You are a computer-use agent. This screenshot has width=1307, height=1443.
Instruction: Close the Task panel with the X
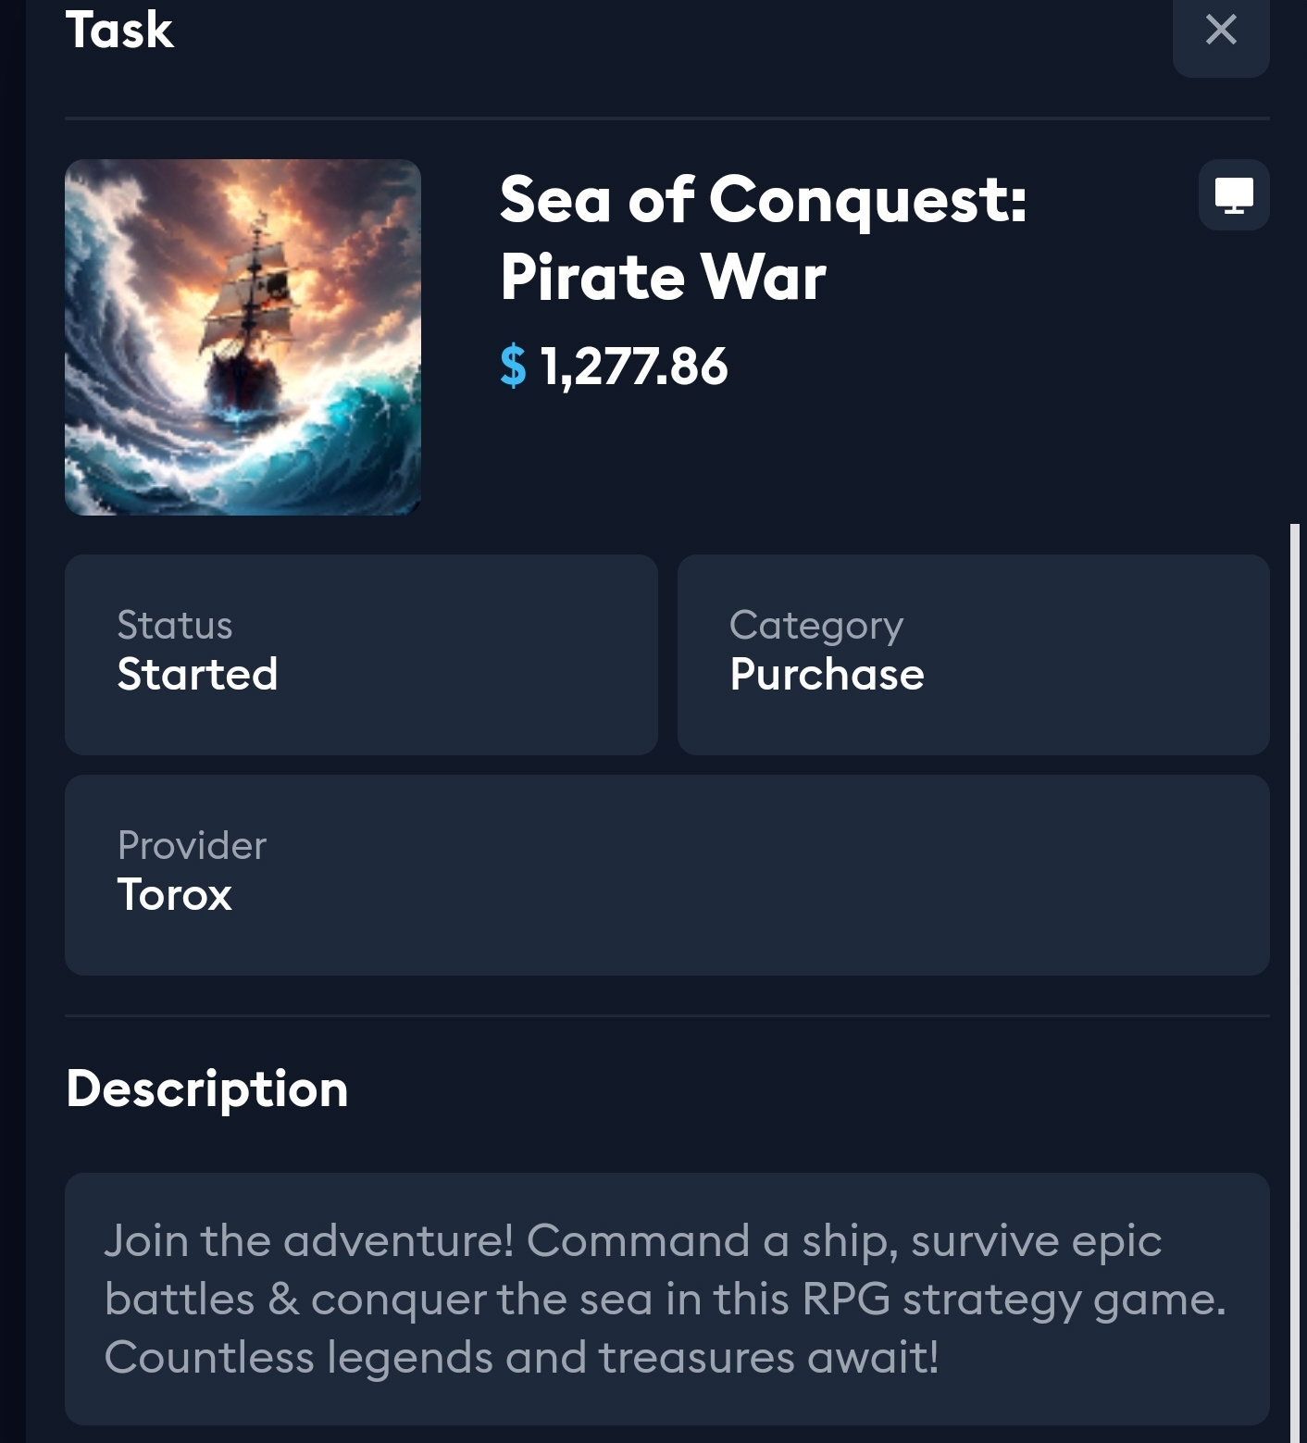tap(1221, 30)
